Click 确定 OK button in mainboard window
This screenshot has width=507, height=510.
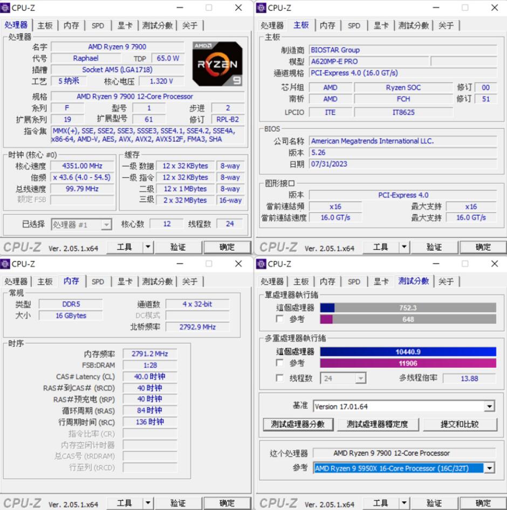[x=483, y=247]
